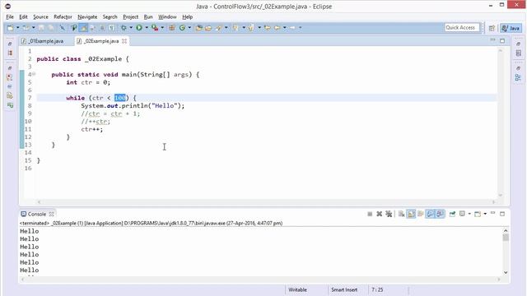Open the Project menu
Image resolution: width=527 pixels, height=296 pixels.
pyautogui.click(x=130, y=16)
